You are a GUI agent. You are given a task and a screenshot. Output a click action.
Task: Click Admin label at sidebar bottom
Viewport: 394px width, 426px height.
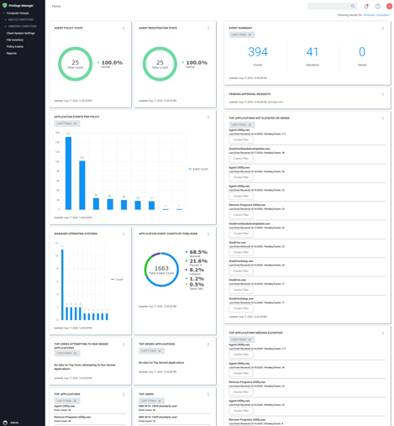tap(14, 423)
